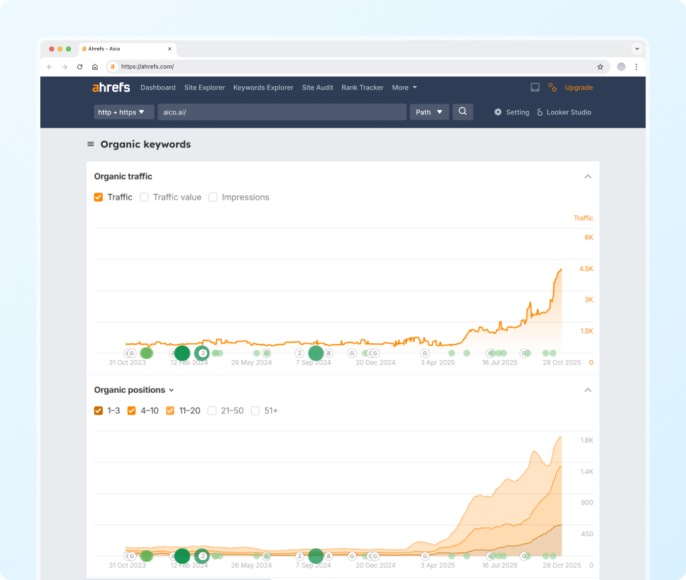Click the browser reload icon
Viewport: 686px width, 580px height.
(80, 67)
